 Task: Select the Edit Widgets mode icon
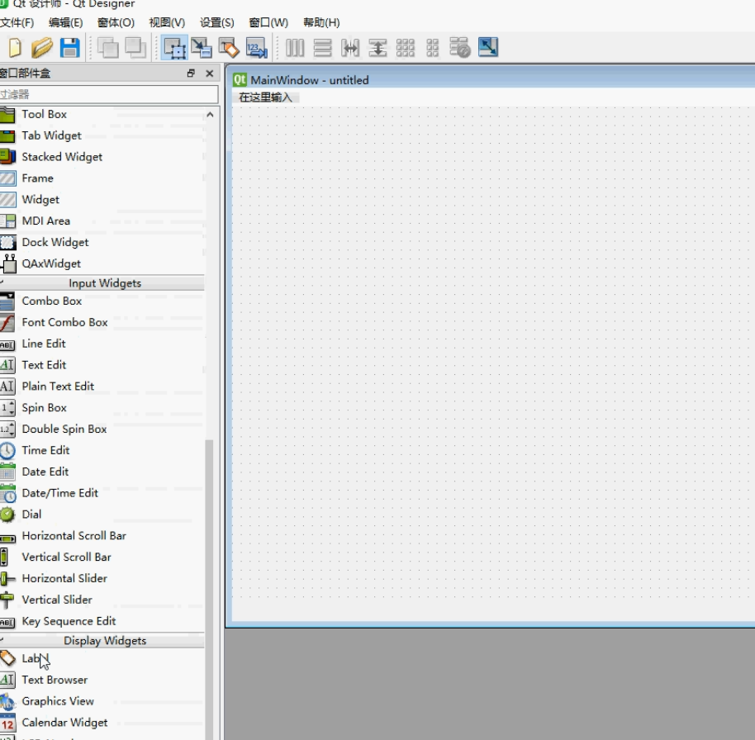[x=174, y=48]
